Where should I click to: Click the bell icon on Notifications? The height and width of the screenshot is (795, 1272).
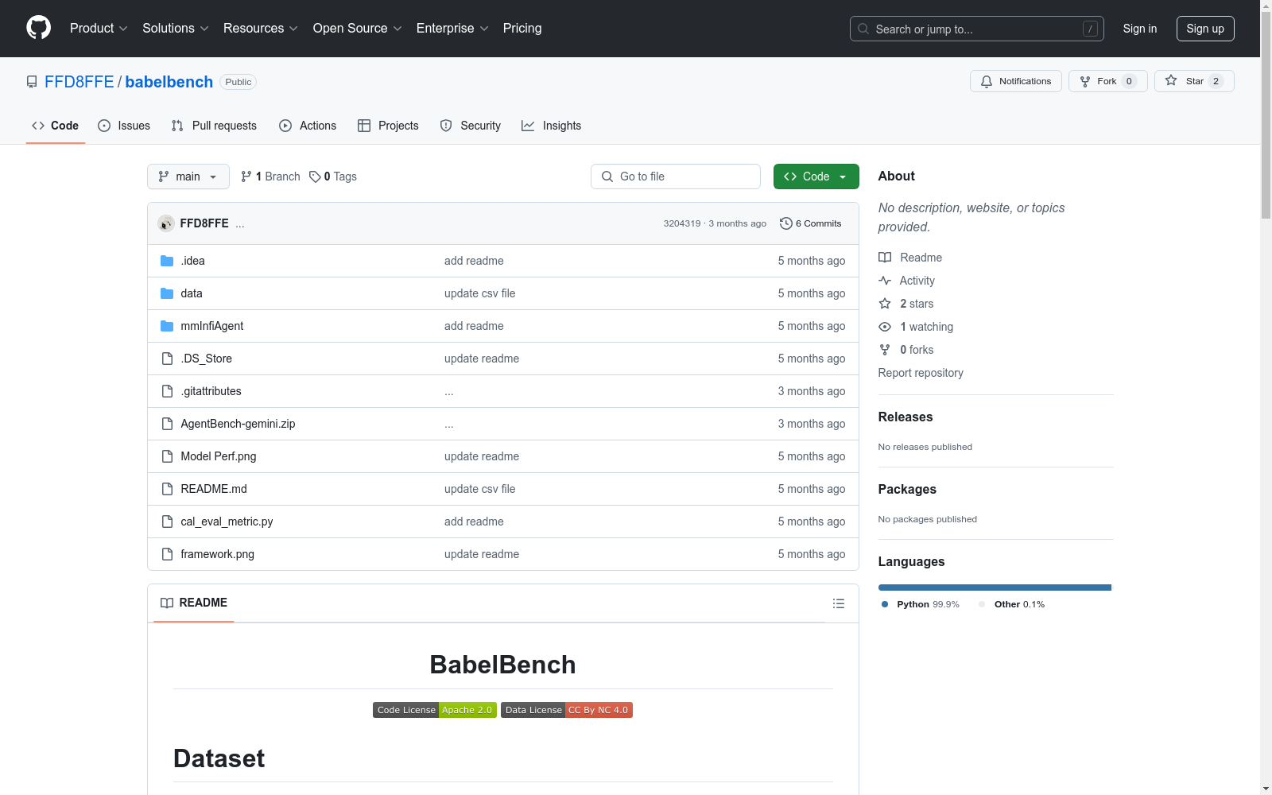[x=987, y=81]
